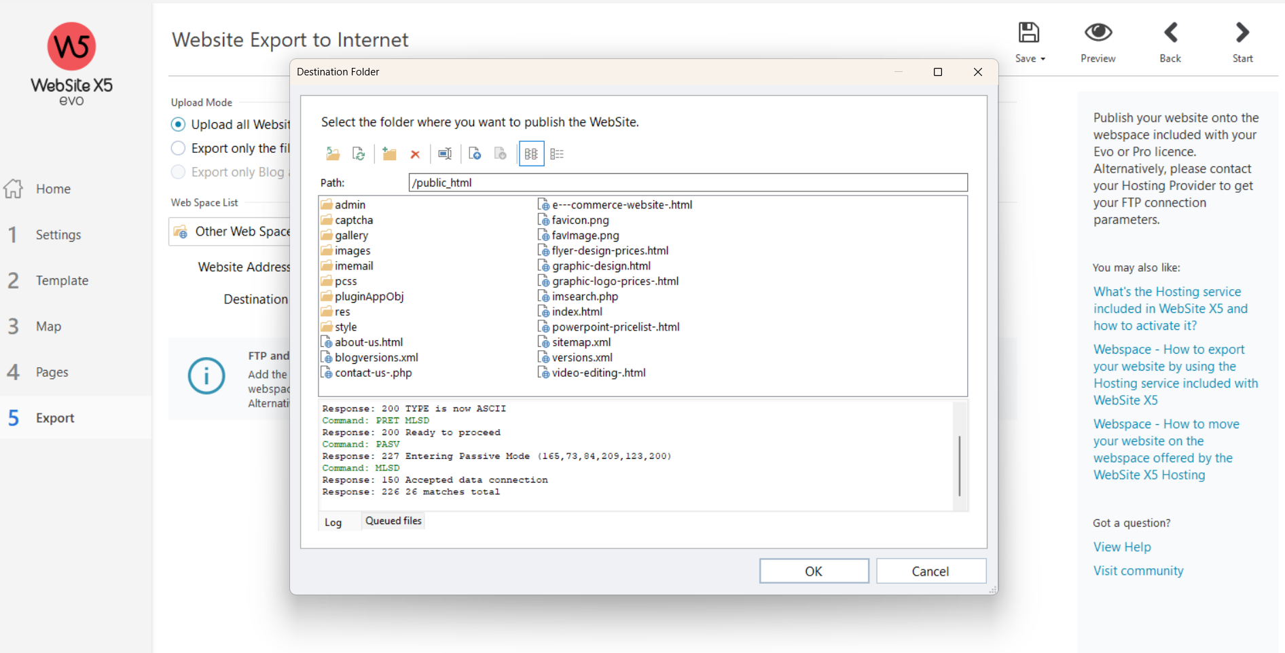Click the Preview eye icon
The image size is (1285, 653).
1098,33
